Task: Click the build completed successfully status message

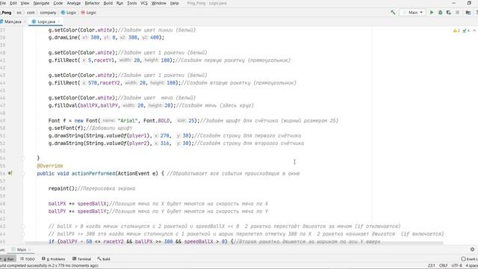Action: click(49, 266)
